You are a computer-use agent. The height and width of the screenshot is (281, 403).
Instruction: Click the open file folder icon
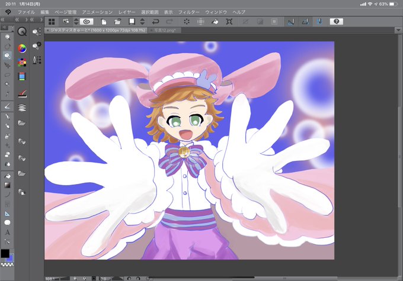click(x=118, y=21)
